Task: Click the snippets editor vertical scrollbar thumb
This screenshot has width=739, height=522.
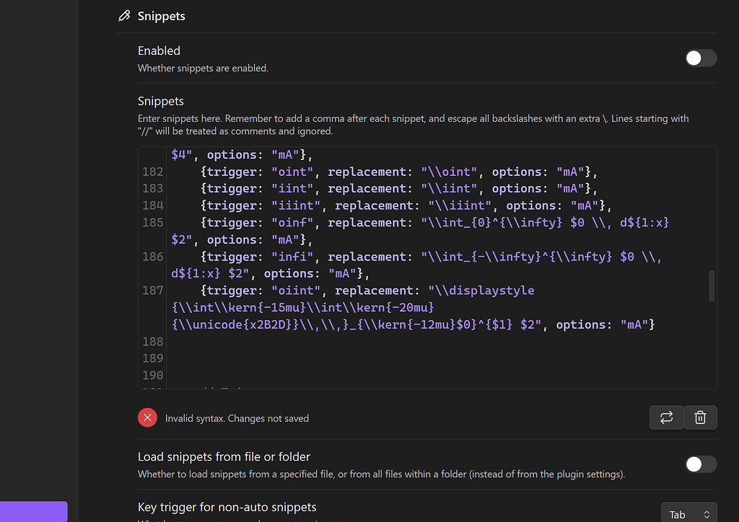Action: pos(712,286)
